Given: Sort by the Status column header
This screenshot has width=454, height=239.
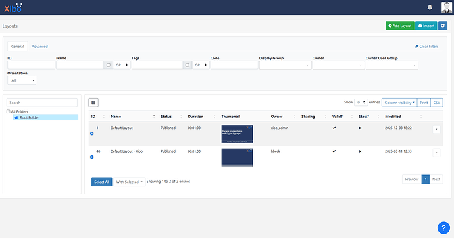Looking at the screenshot, I should pyautogui.click(x=171, y=116).
